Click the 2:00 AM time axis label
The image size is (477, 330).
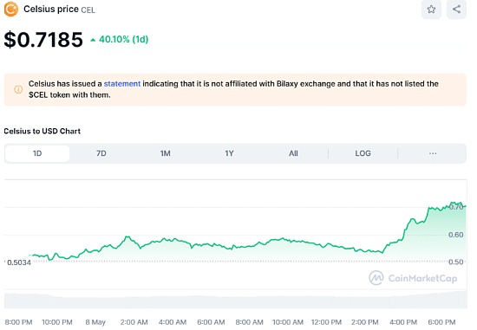click(134, 322)
